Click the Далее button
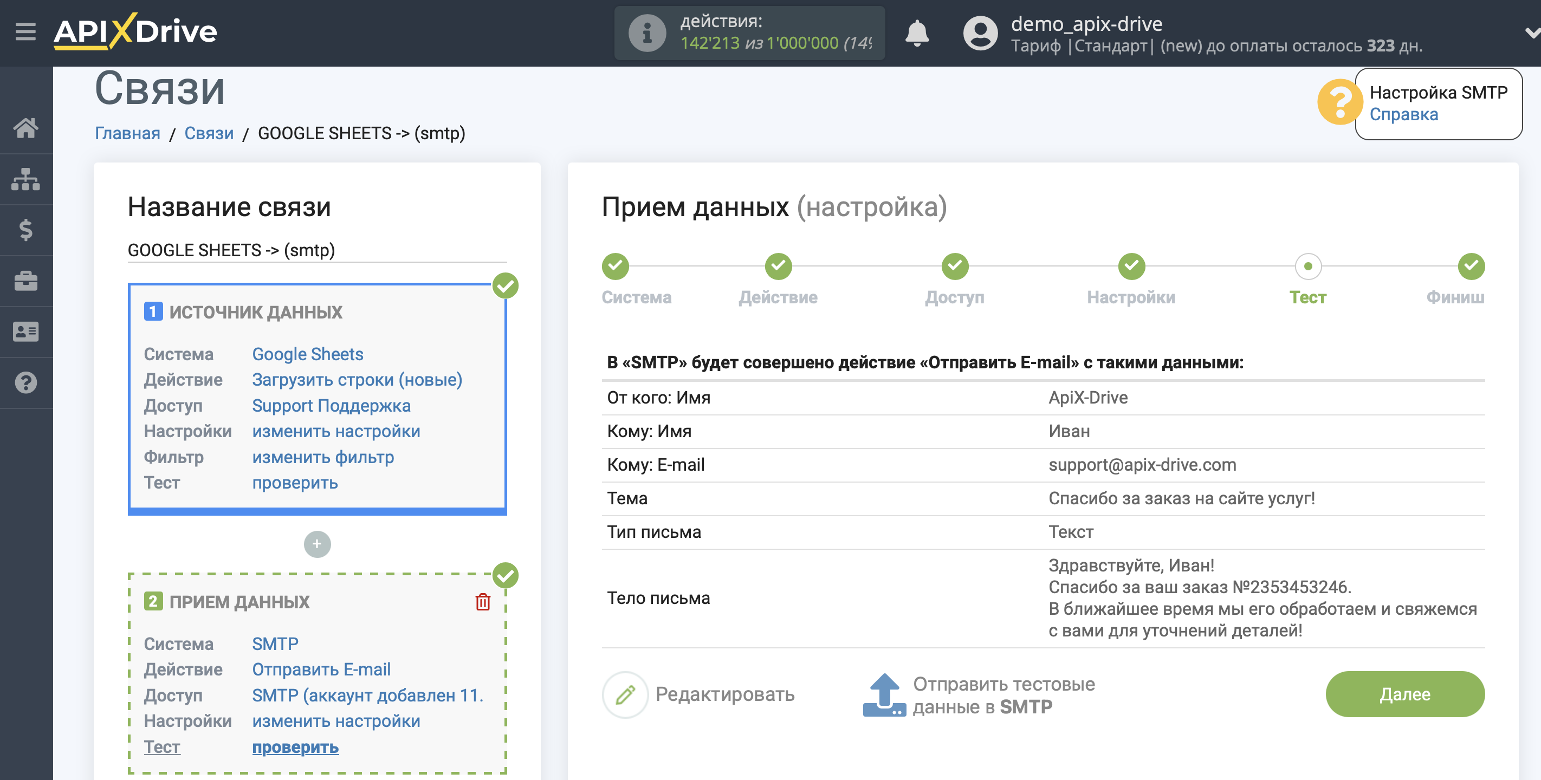 coord(1404,694)
